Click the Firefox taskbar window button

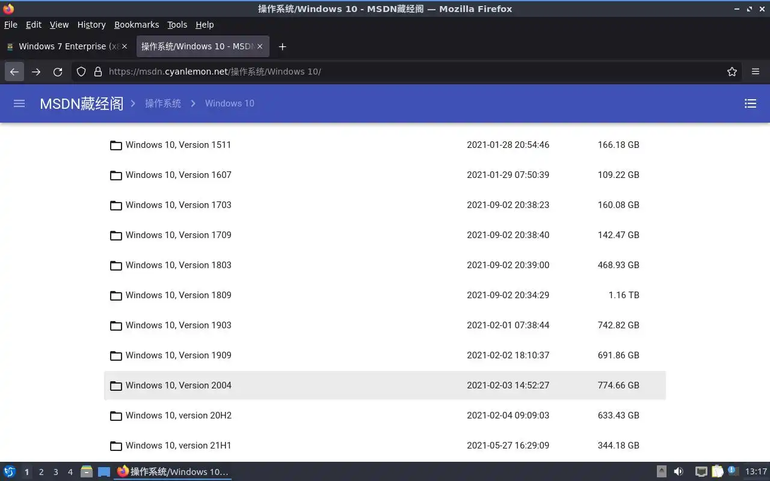tap(173, 471)
